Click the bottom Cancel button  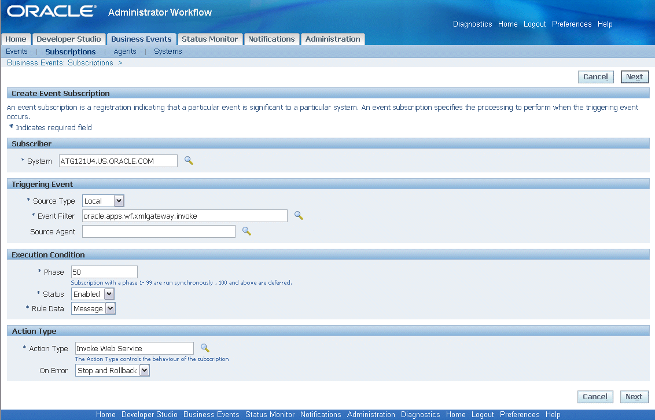tap(595, 397)
